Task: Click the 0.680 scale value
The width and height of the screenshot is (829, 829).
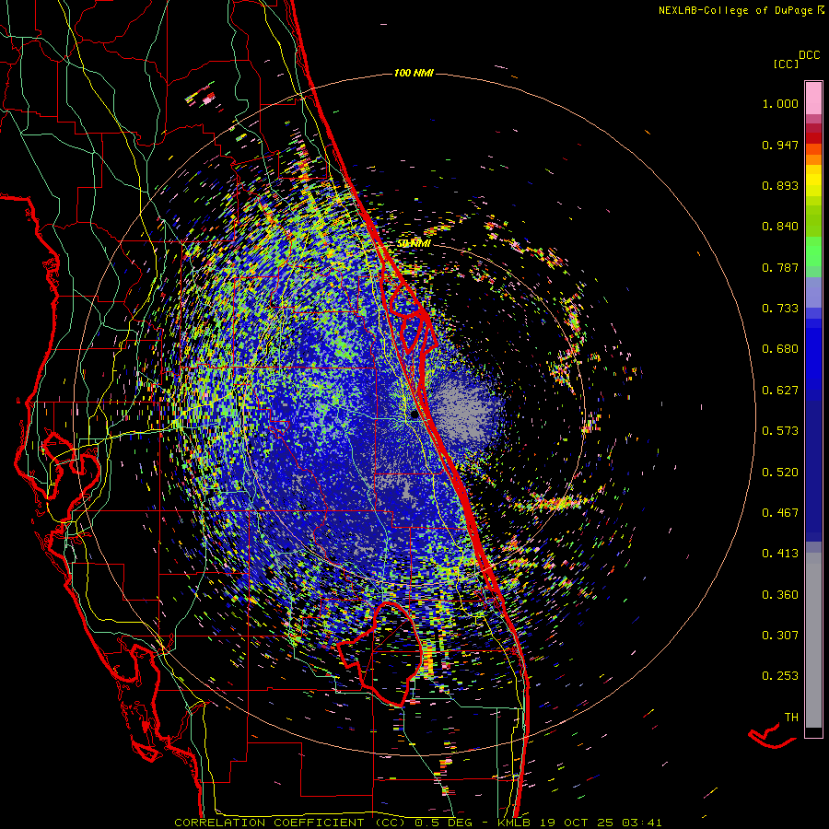Action: [780, 349]
